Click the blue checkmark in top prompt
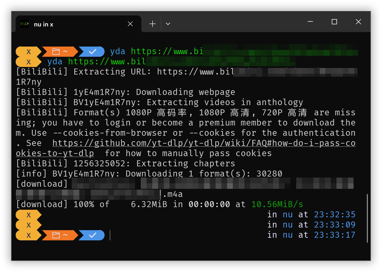The image size is (382, 272). (93, 52)
